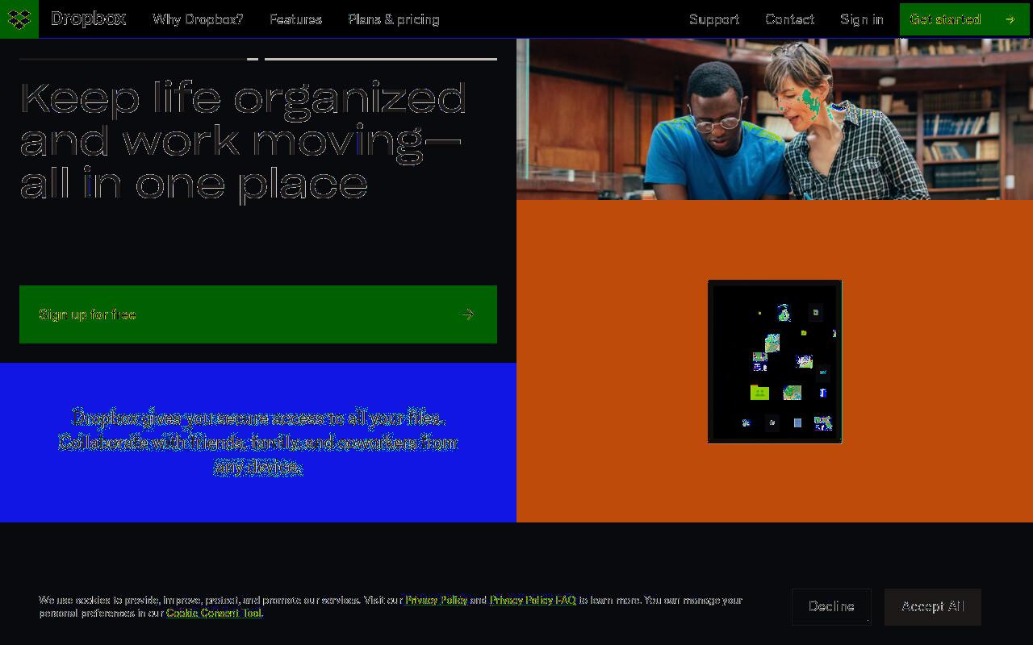Open the Dropbox wordmark home link
Viewport: 1033px width, 645px height.
point(88,19)
